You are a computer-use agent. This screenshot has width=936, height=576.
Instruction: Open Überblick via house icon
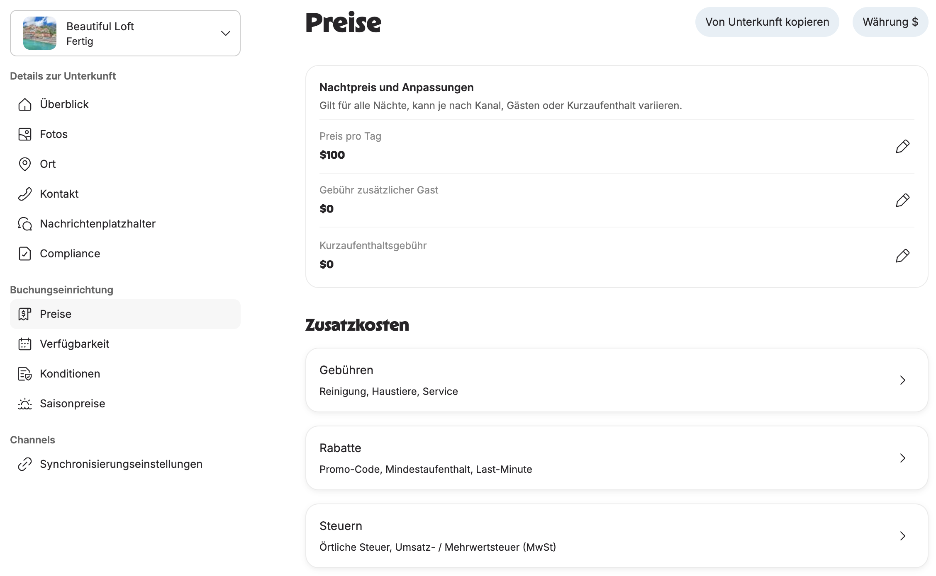tap(25, 104)
